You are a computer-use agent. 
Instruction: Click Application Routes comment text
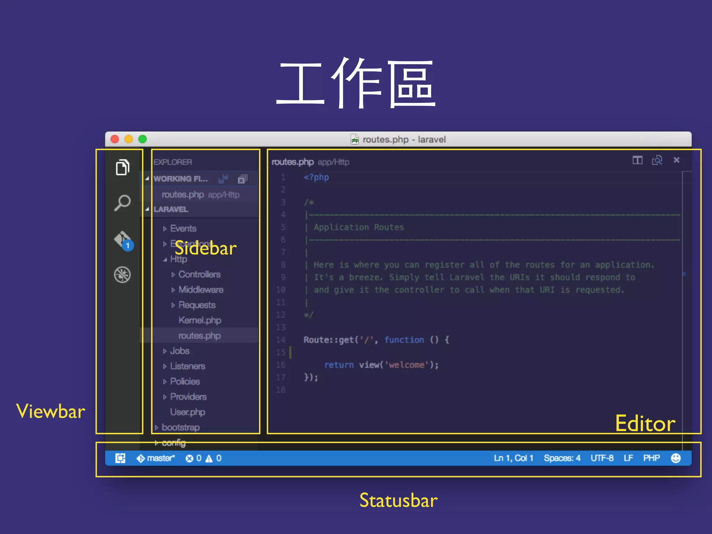tap(359, 227)
